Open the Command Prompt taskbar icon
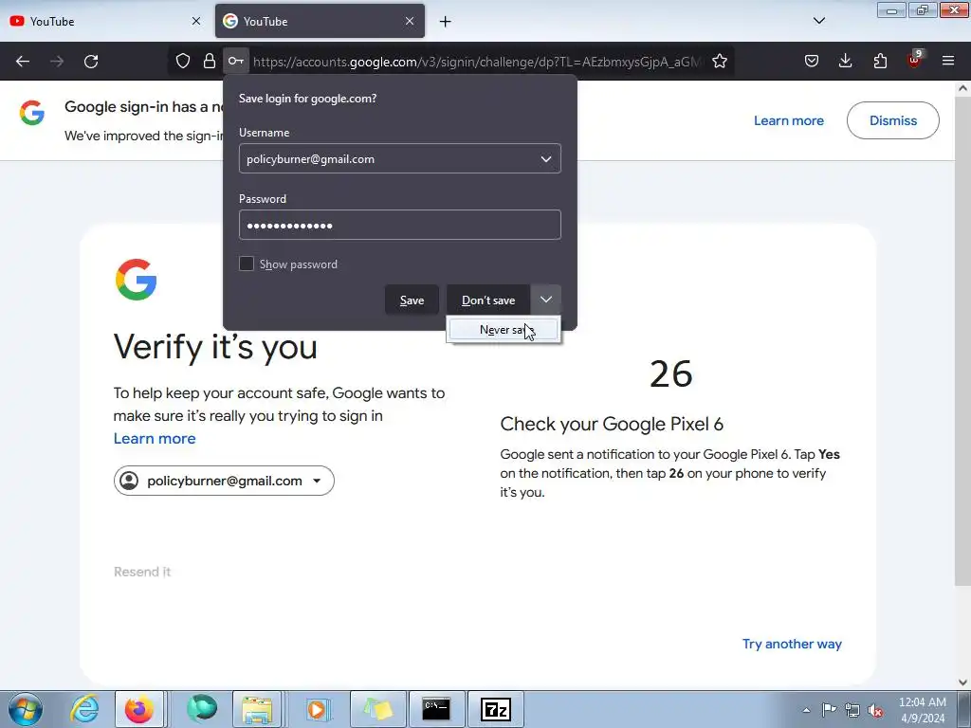Screen dimensions: 971x728 click(436, 709)
